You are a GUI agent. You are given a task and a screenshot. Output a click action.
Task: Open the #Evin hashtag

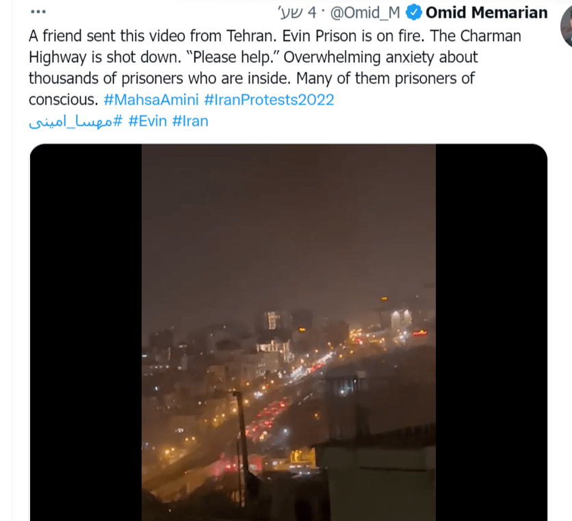click(x=148, y=122)
